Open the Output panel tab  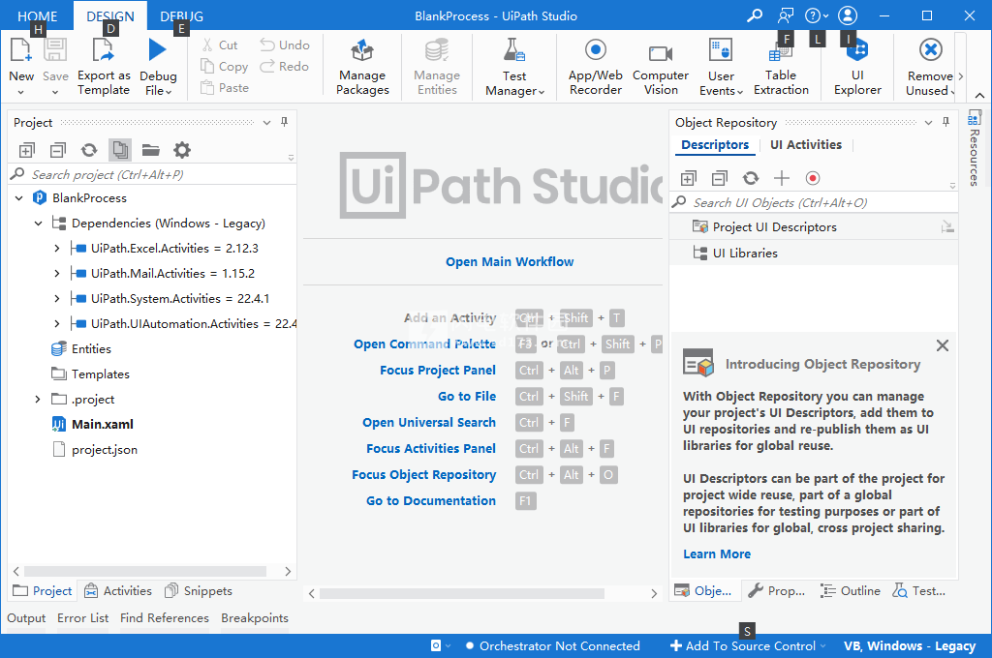[x=26, y=618]
